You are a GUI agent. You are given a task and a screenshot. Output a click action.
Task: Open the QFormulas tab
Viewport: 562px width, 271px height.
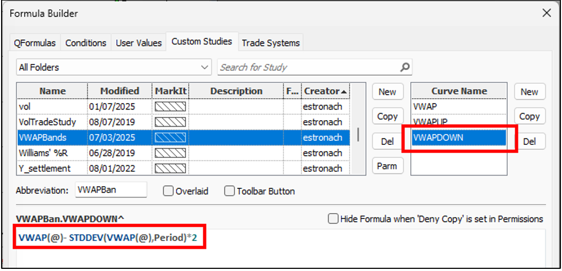pyautogui.click(x=35, y=43)
